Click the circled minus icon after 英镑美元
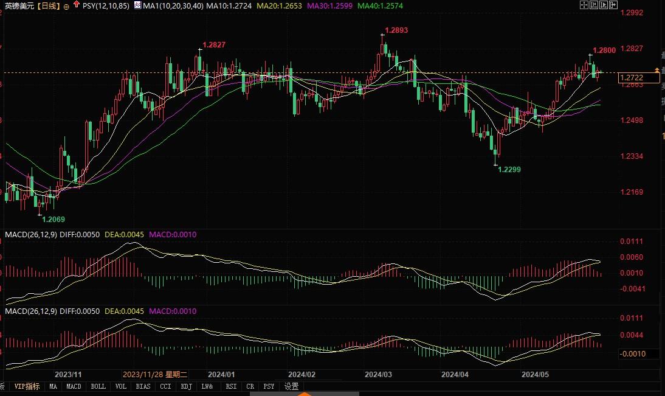This screenshot has height=396, width=665. [67, 5]
